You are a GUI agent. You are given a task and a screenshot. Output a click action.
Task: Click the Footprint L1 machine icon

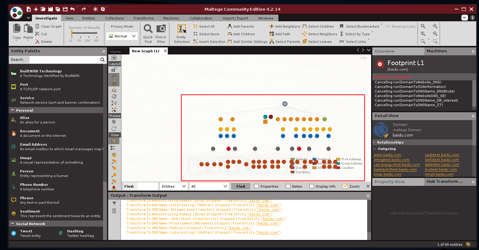[x=380, y=64]
